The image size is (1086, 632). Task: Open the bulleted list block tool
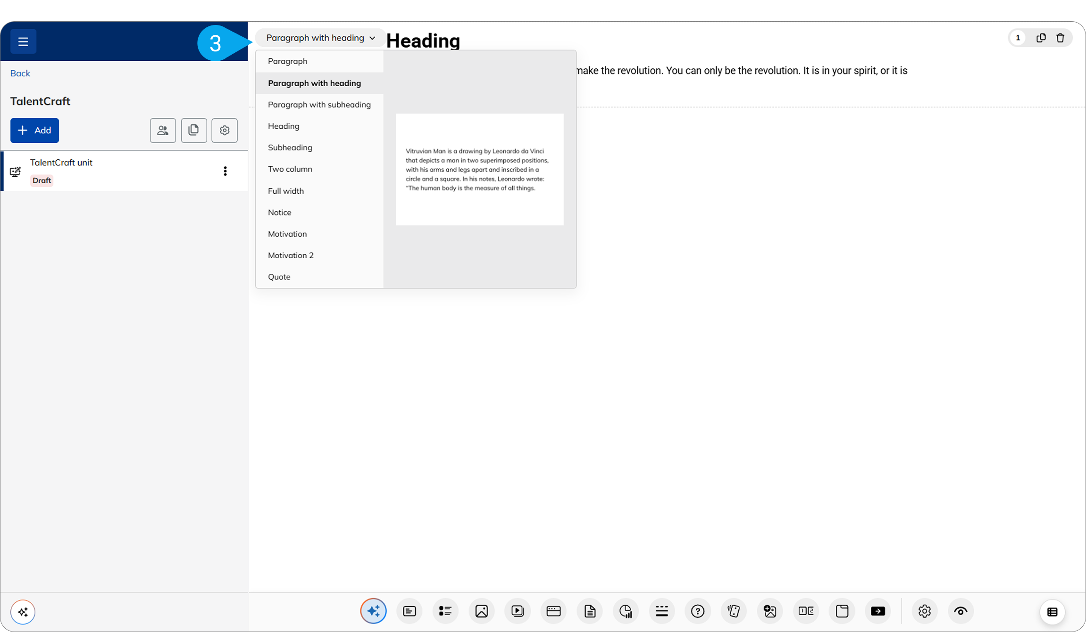click(445, 611)
